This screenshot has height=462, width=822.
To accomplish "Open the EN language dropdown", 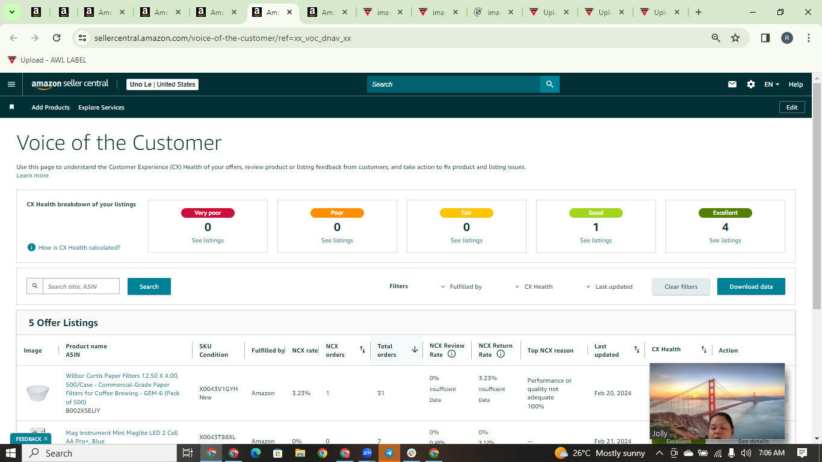I will coord(771,84).
